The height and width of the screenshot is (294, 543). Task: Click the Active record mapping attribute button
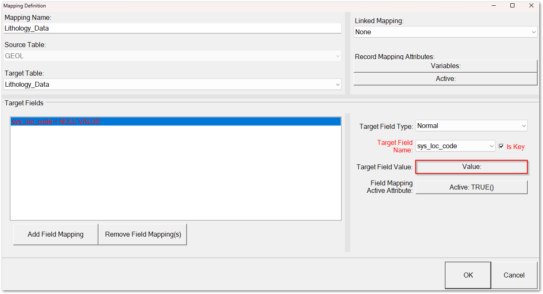445,78
